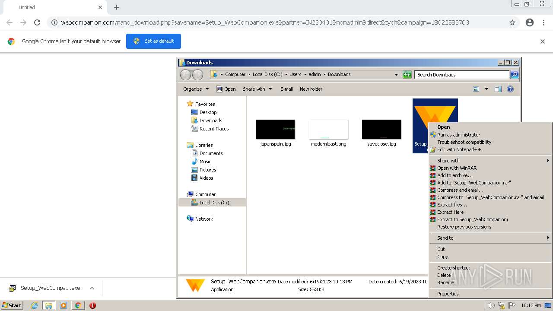Choose Cut from the context menu
The image size is (553, 311).
pyautogui.click(x=490, y=249)
